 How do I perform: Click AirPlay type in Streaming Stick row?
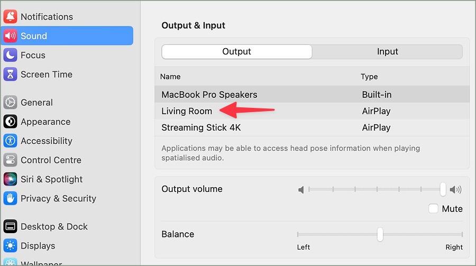(376, 127)
